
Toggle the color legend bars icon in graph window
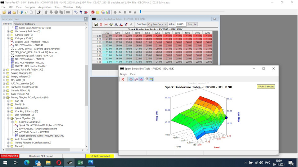click(151, 79)
